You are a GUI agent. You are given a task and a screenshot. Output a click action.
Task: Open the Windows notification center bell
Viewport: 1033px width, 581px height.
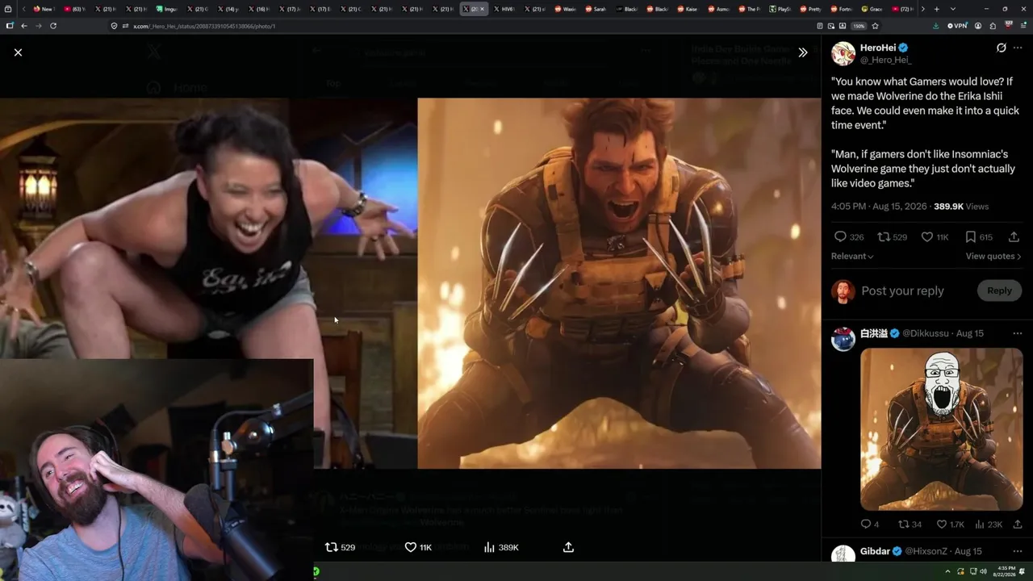(x=1023, y=571)
